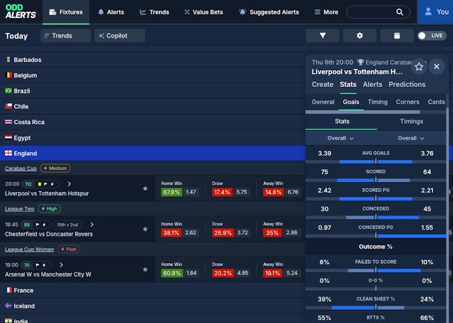Open the right Overall dropdown
Screen dimensions: 453x323
[411, 138]
